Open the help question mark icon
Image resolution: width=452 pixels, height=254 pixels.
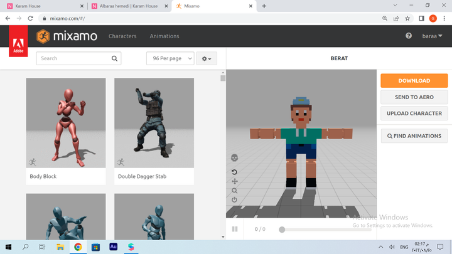409,36
